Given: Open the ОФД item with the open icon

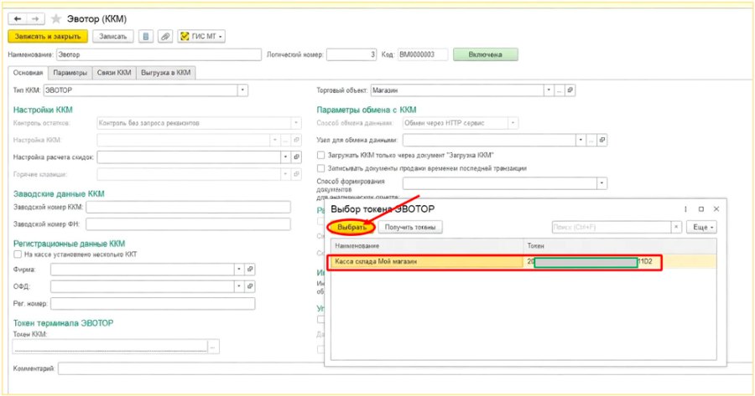Looking at the screenshot, I should click(x=250, y=286).
